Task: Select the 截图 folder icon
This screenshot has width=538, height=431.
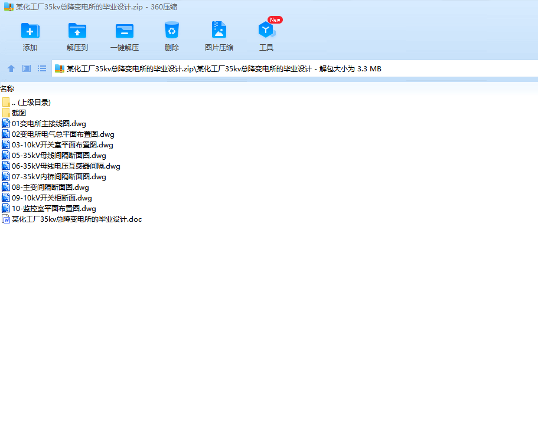Action: point(6,113)
